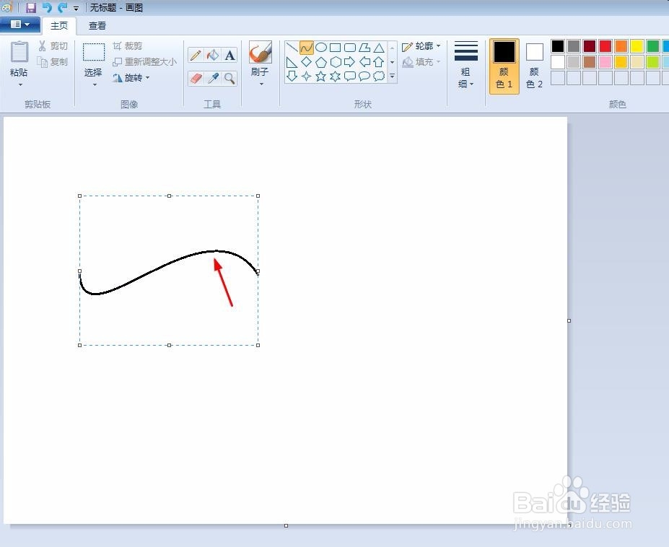
Task: Expand the 刷子 brushes dropdown arrow
Action: (x=261, y=84)
